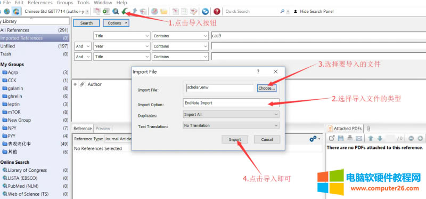Open the Duplicates dropdown showing Import All
This screenshot has height=199, width=426.
(x=231, y=115)
